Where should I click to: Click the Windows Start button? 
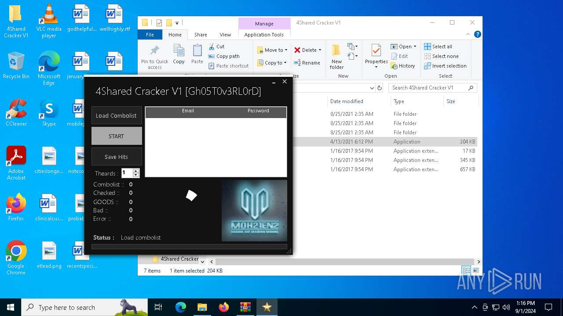coord(11,307)
